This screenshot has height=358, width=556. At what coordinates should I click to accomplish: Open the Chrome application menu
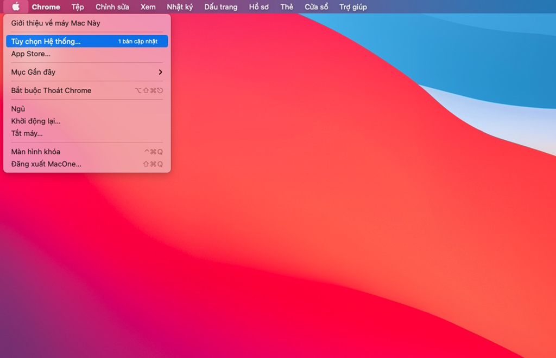pyautogui.click(x=46, y=6)
